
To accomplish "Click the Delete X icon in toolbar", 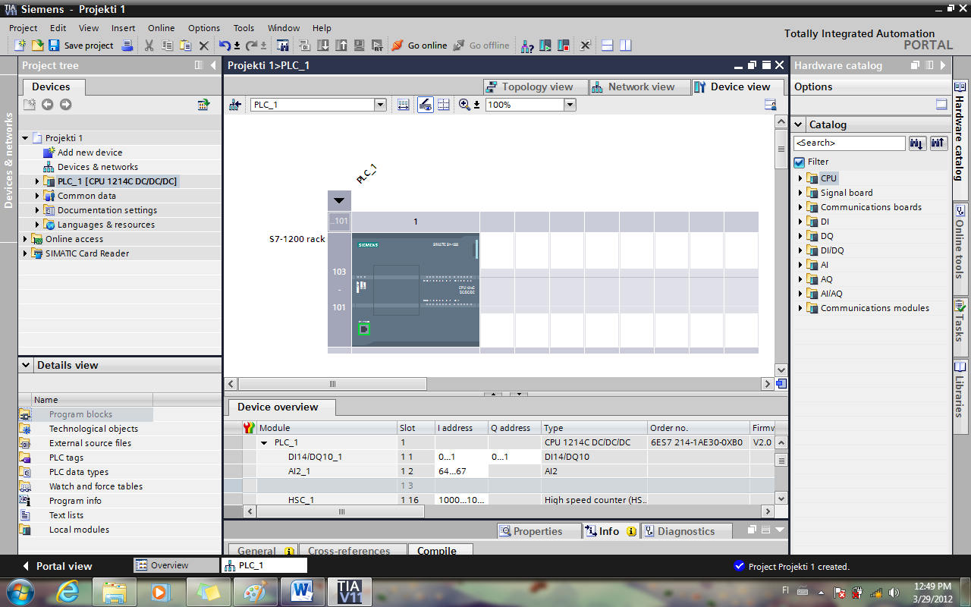I will 203,46.
